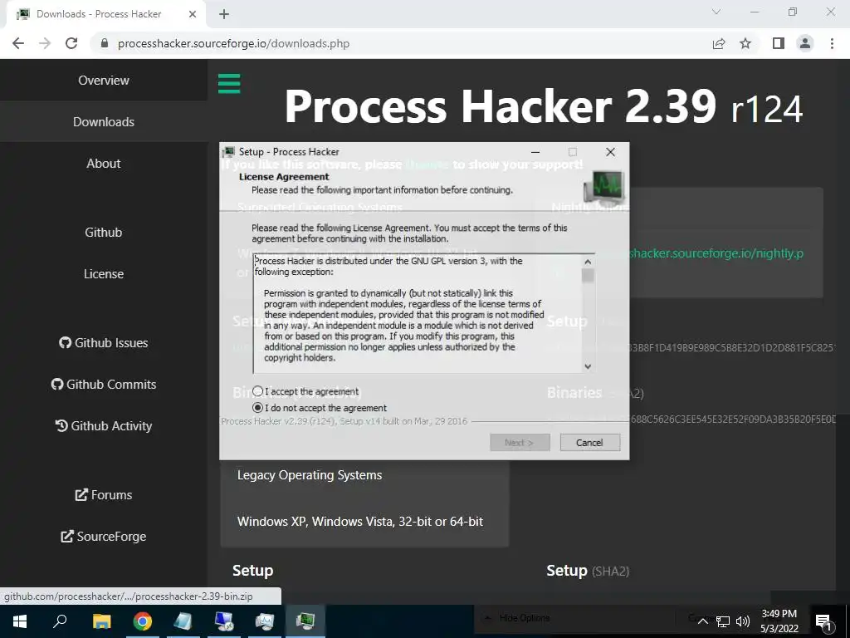The width and height of the screenshot is (850, 638).
Task: Minimize the Setup - Process Hacker dialog
Action: [x=535, y=152]
